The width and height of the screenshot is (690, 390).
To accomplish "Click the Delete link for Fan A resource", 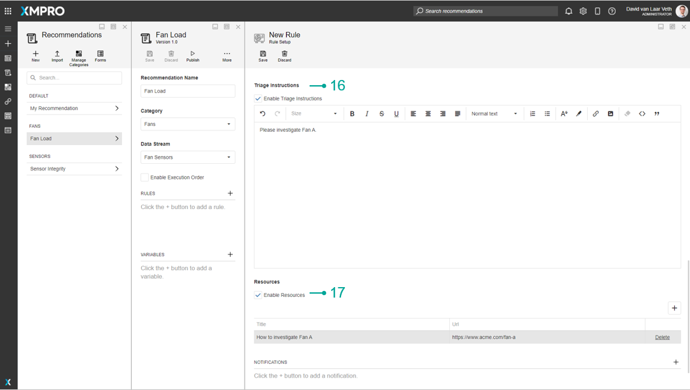I will click(x=662, y=338).
